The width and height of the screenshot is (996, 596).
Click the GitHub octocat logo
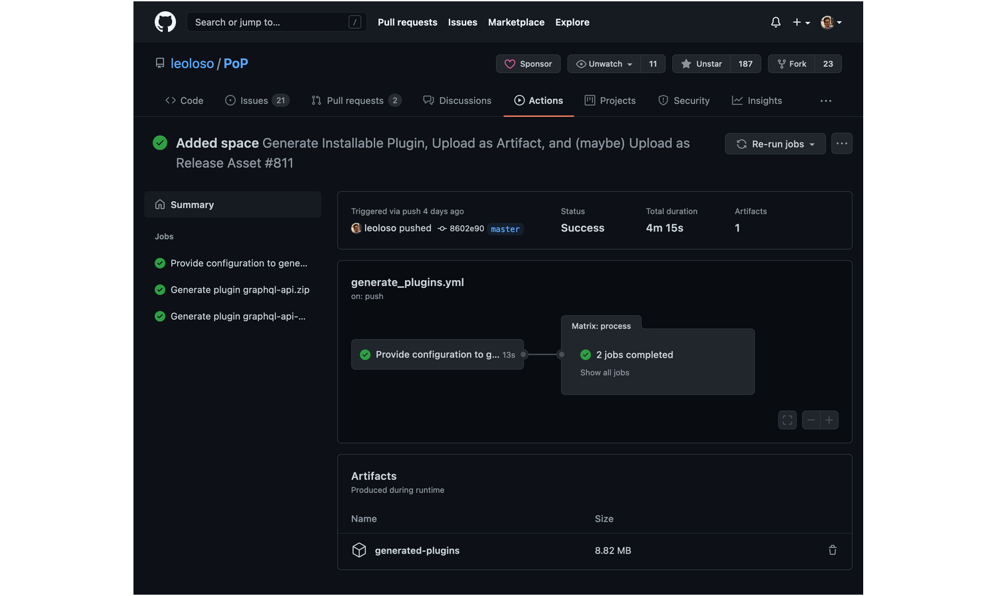tap(165, 21)
